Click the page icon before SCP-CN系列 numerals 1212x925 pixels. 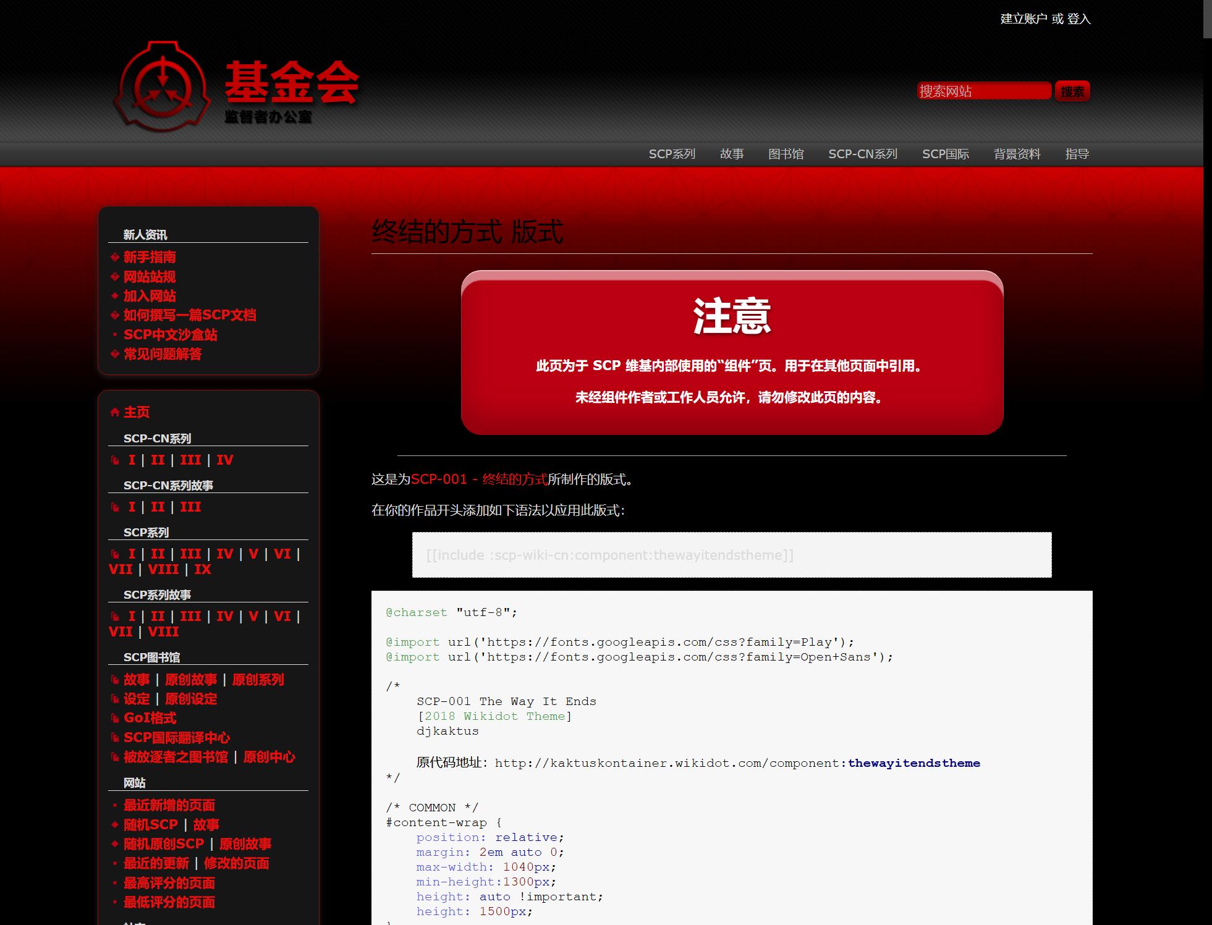coord(115,460)
